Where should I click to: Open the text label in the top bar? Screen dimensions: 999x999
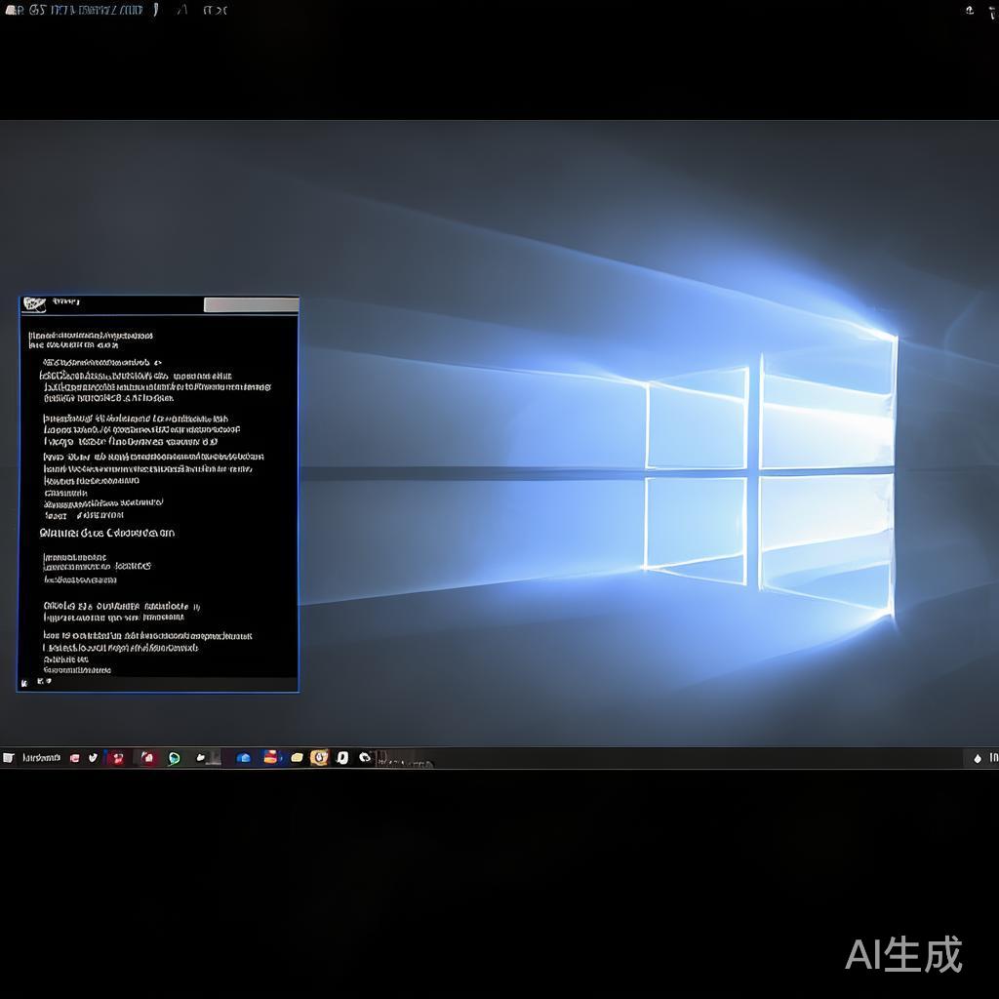coord(88,11)
